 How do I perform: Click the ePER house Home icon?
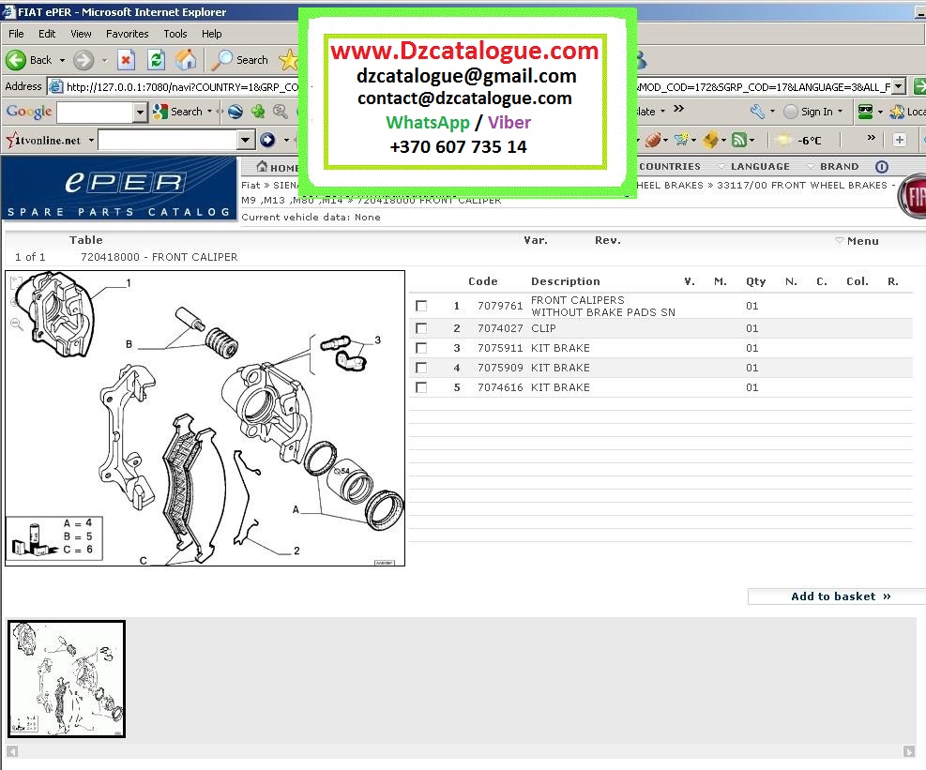click(262, 166)
